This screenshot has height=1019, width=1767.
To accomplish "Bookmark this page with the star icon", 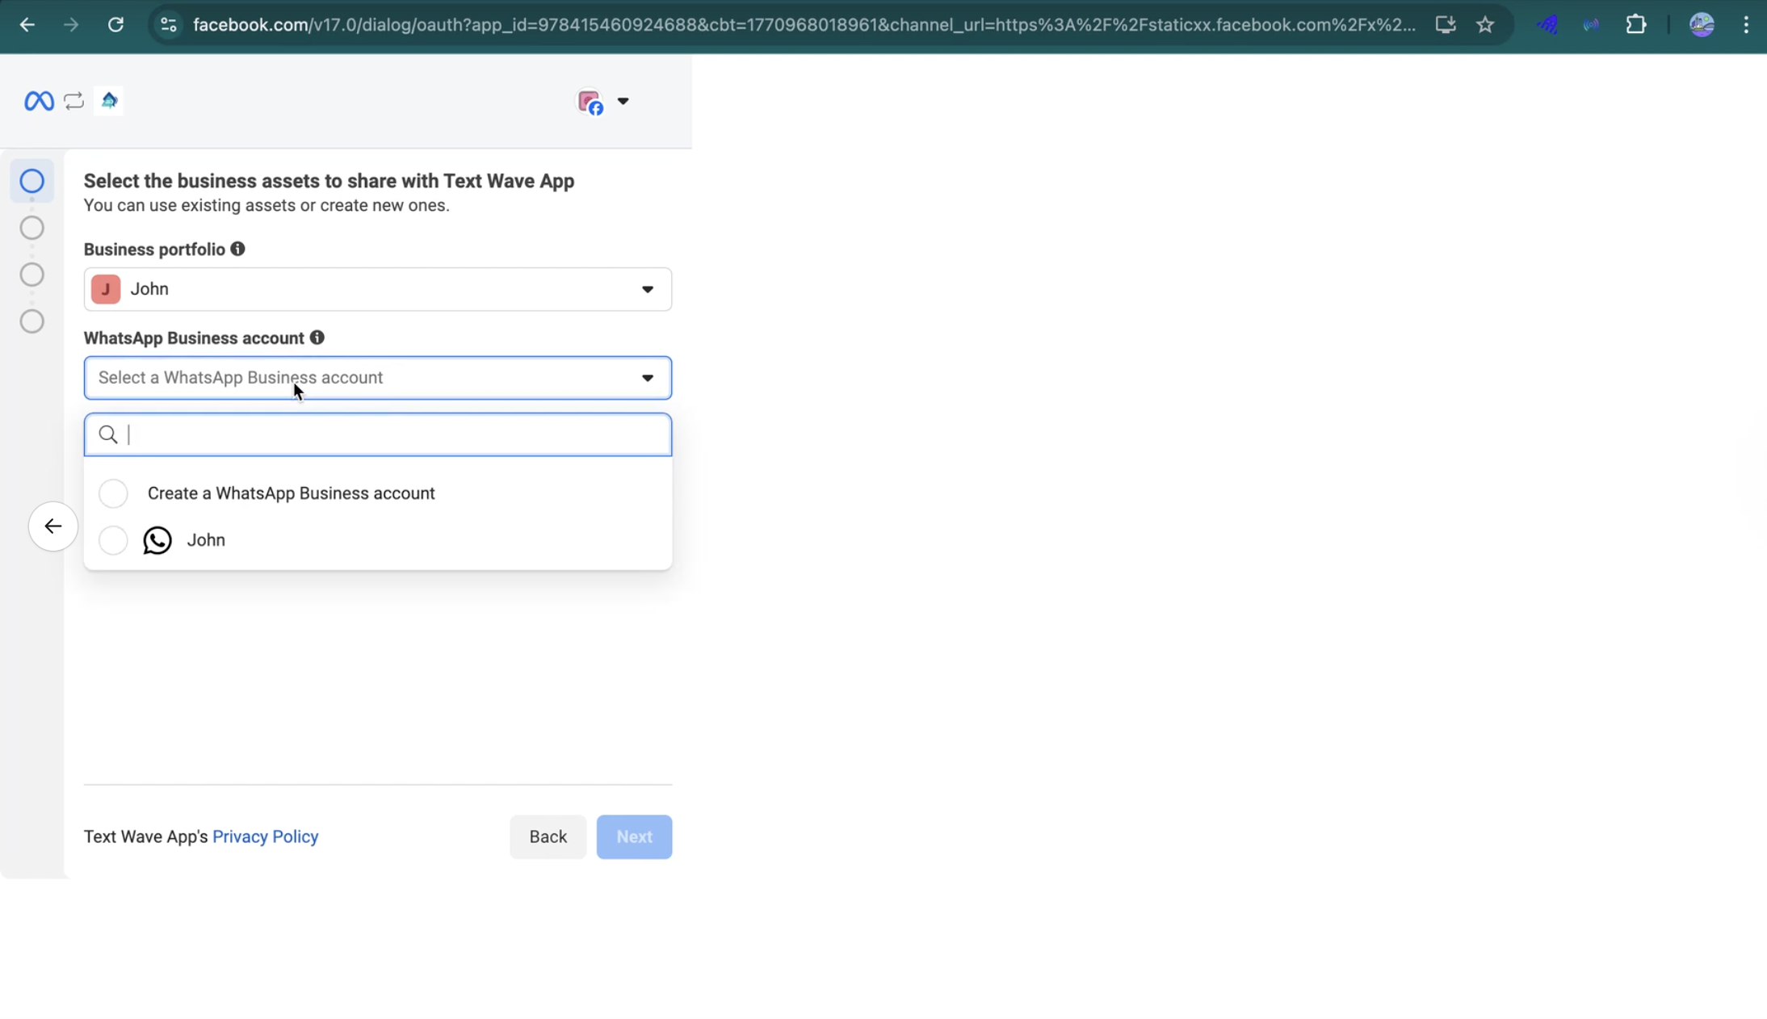I will coord(1485,25).
